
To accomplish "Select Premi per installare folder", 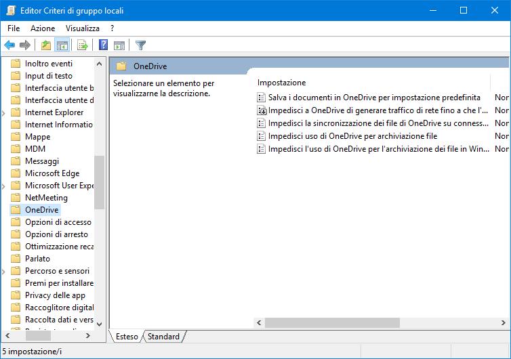I will coord(60,283).
